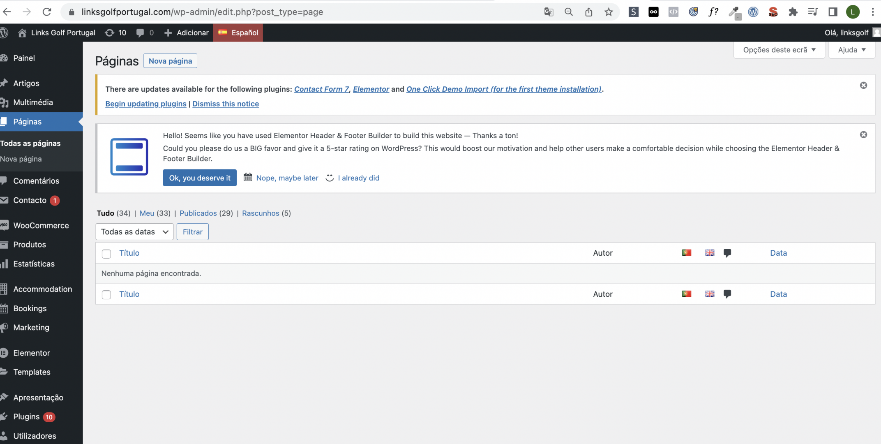The image size is (881, 444).
Task: Open Links Golf Portugal site home
Action: pos(57,32)
